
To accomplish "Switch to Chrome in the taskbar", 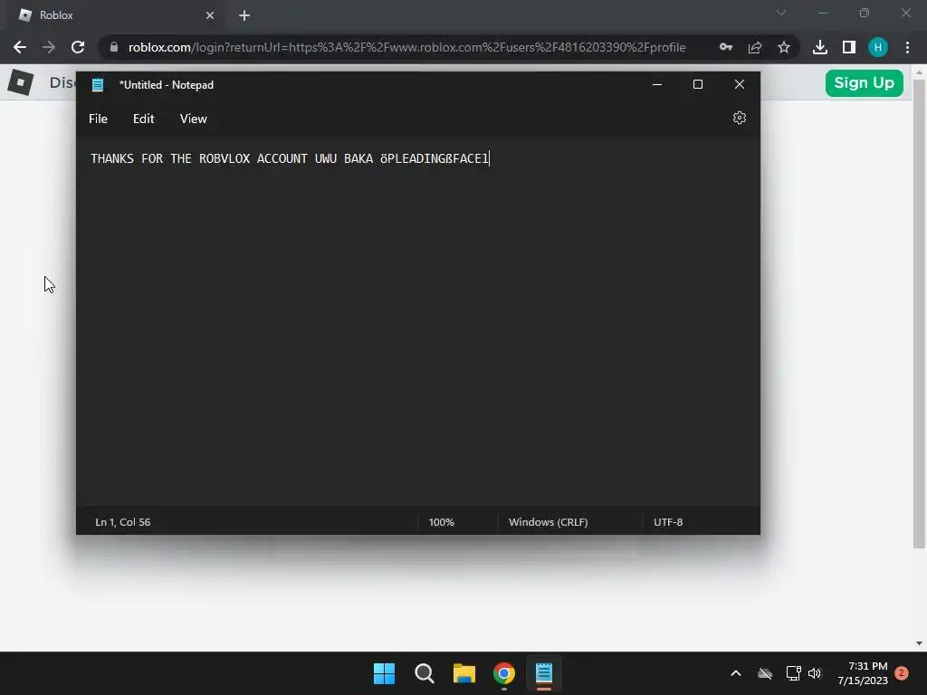I will click(x=504, y=673).
